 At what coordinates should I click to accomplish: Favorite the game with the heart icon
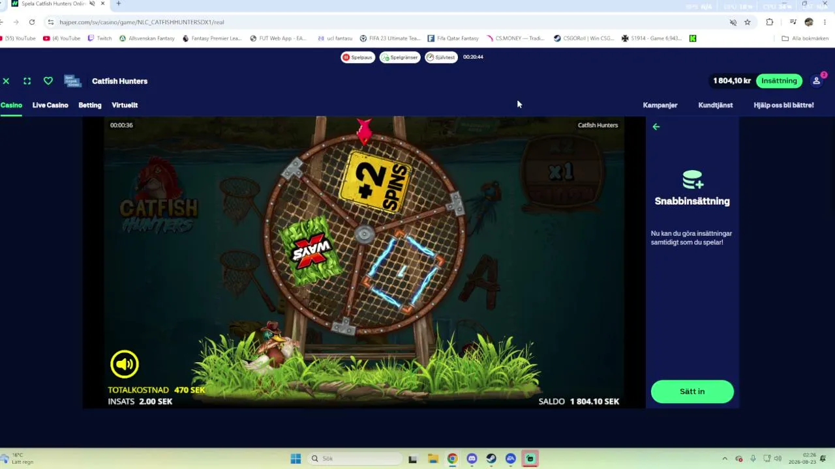(x=48, y=81)
